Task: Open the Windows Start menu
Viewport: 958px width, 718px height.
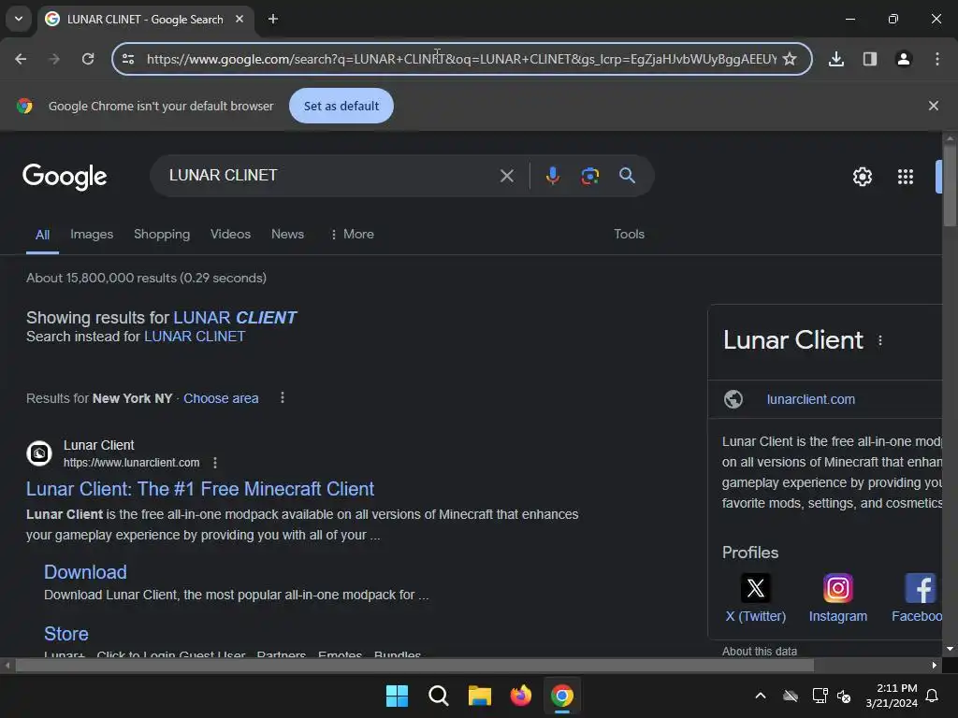Action: click(x=397, y=696)
